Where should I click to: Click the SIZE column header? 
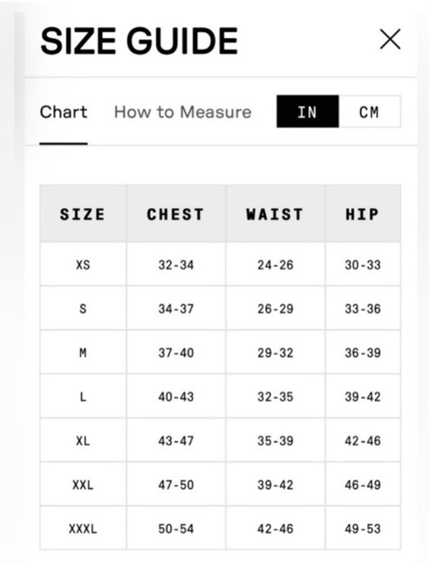83,214
